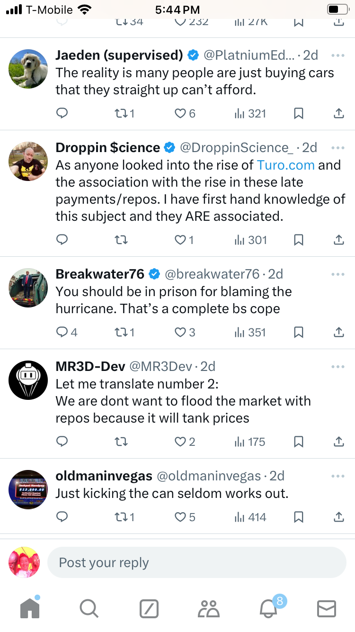
Task: Repost the Breakwater76 hurricane tweet
Action: point(121,333)
